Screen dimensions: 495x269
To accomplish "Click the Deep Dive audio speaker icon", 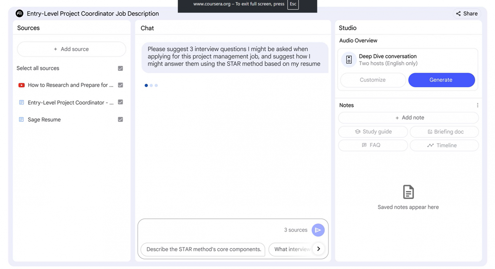I will tap(349, 60).
